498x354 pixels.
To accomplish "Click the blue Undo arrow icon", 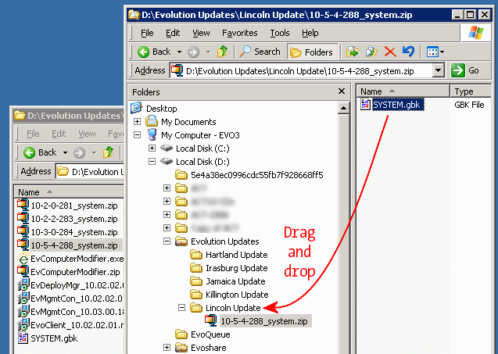I will point(407,52).
